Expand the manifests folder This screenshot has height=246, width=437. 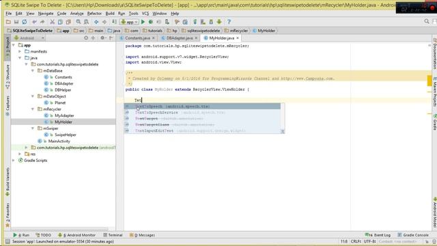[20, 52]
